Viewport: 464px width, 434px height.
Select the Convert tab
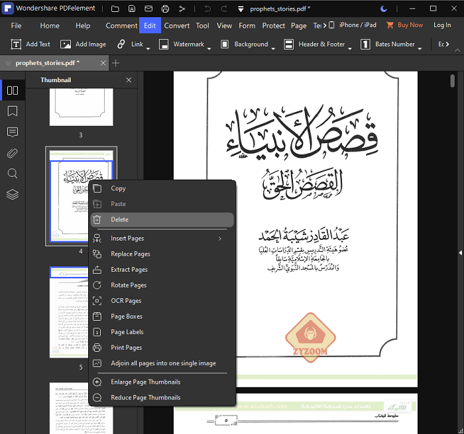pos(177,26)
